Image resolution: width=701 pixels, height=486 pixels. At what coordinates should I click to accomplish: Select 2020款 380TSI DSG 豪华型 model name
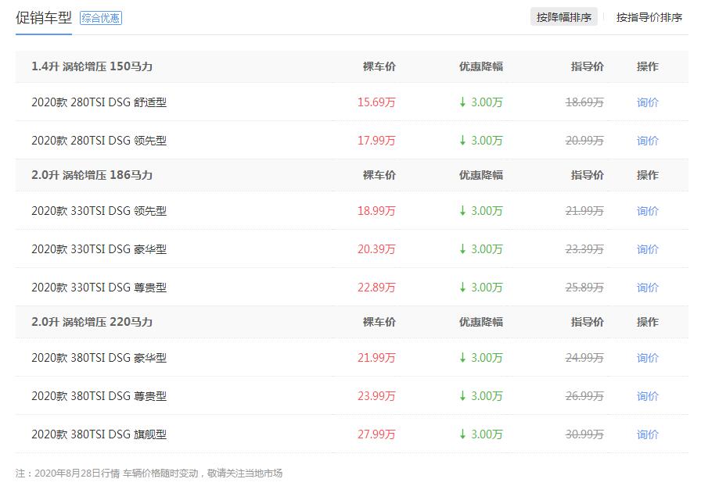coord(99,358)
